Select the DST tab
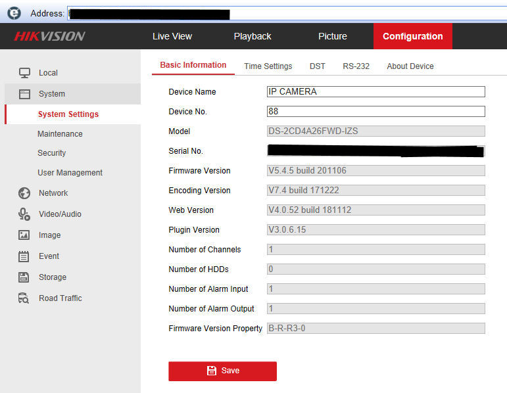The image size is (507, 393). [318, 66]
